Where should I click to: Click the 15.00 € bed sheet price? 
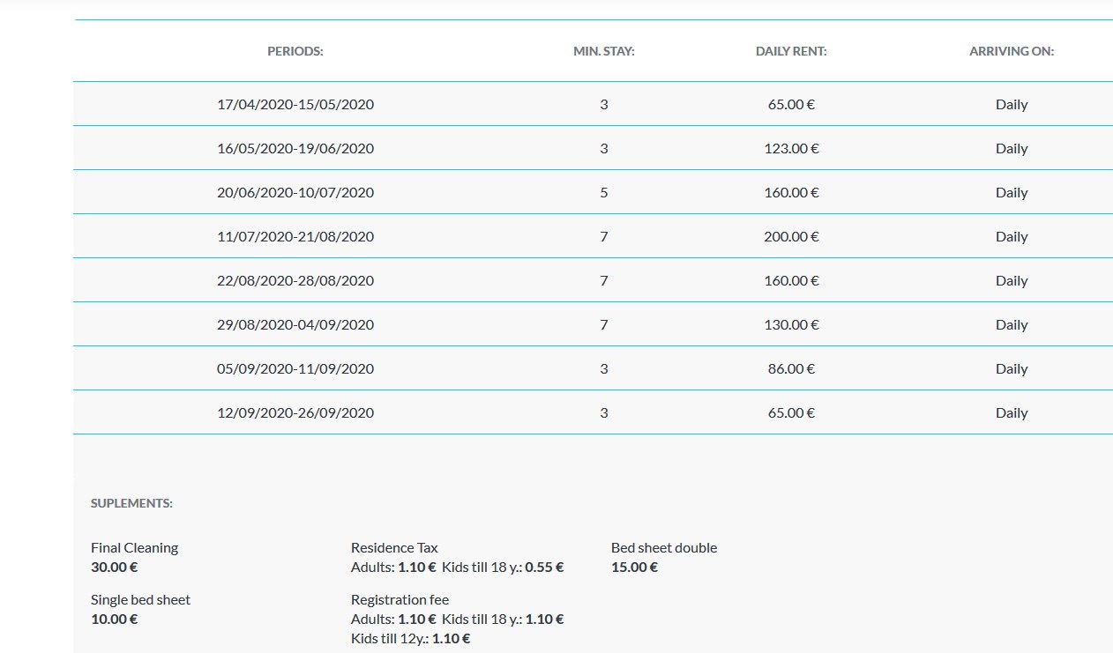pos(634,567)
